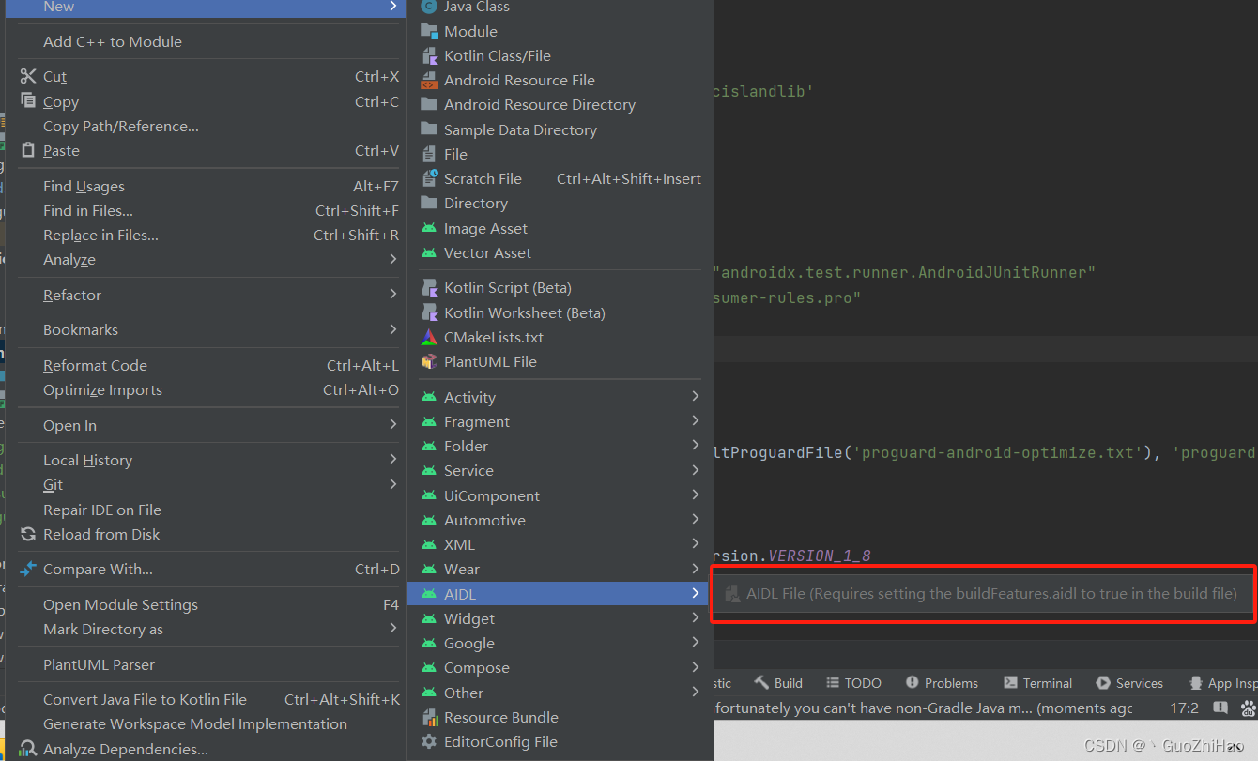
Task: Expand the Activity submenu
Action: pyautogui.click(x=469, y=396)
